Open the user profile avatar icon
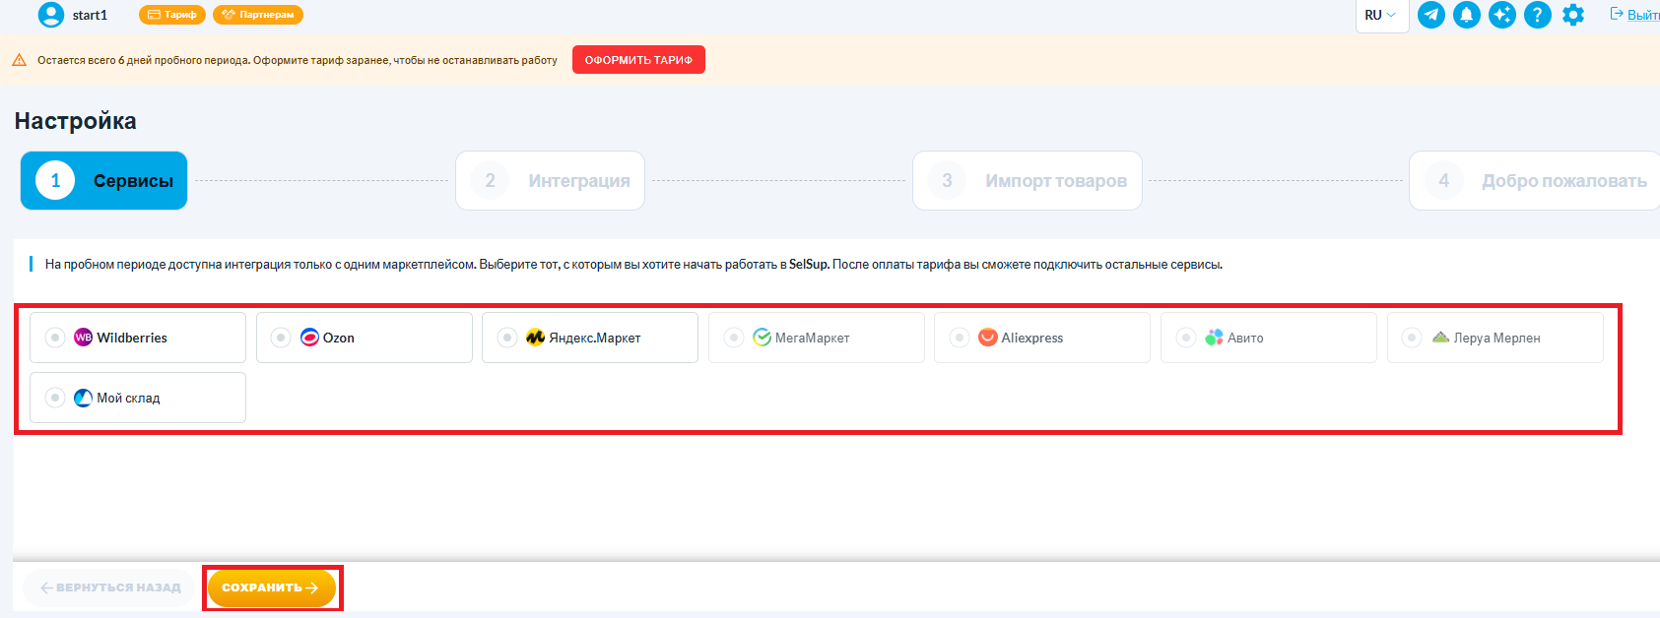Viewport: 1660px width, 618px height. pyautogui.click(x=50, y=15)
